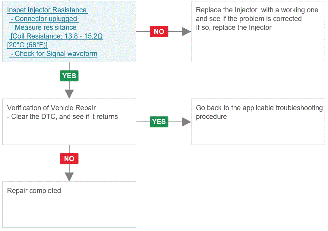Click the Coil Resistance 13.8 - 15.2Ω link
328x231 pixels.
pyautogui.click(x=56, y=36)
